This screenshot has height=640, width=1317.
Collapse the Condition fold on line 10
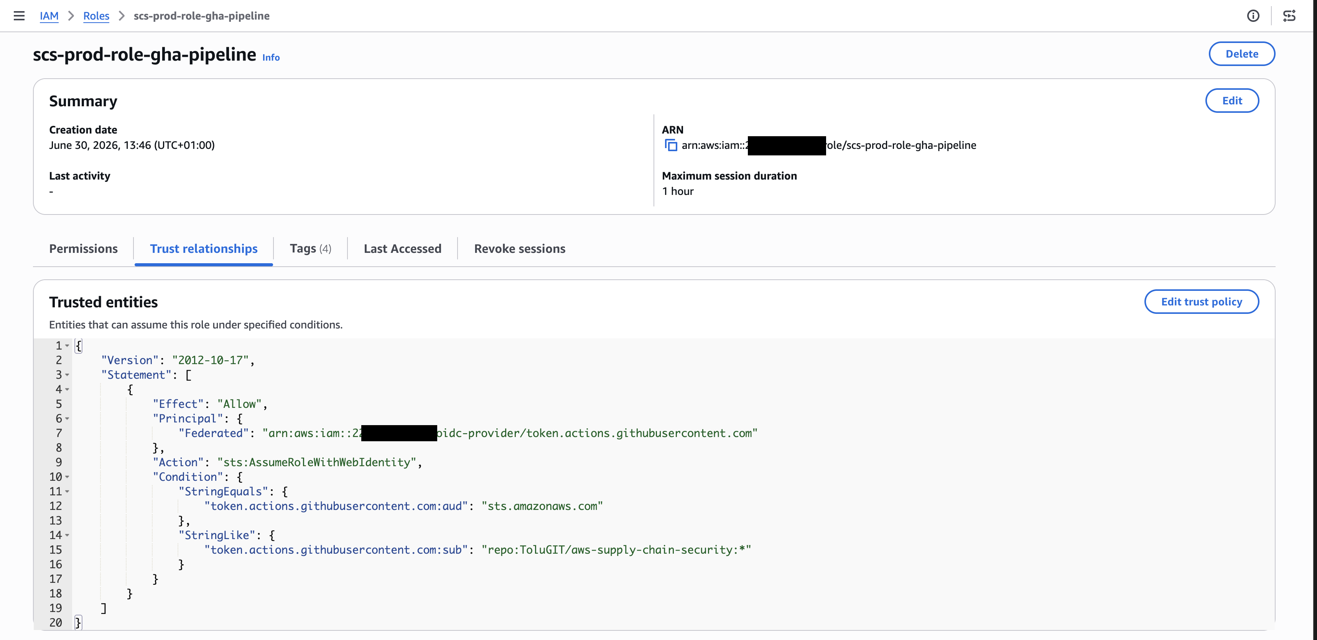pos(67,477)
